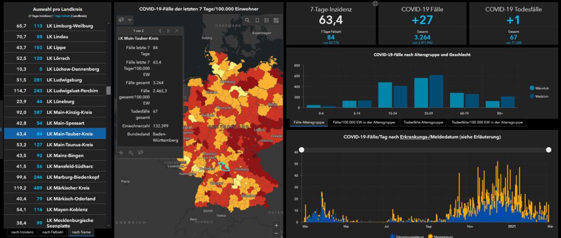Open Todesfälle Altersgruppe tab
Viewport: 561px width, 238px height.
coord(423,122)
